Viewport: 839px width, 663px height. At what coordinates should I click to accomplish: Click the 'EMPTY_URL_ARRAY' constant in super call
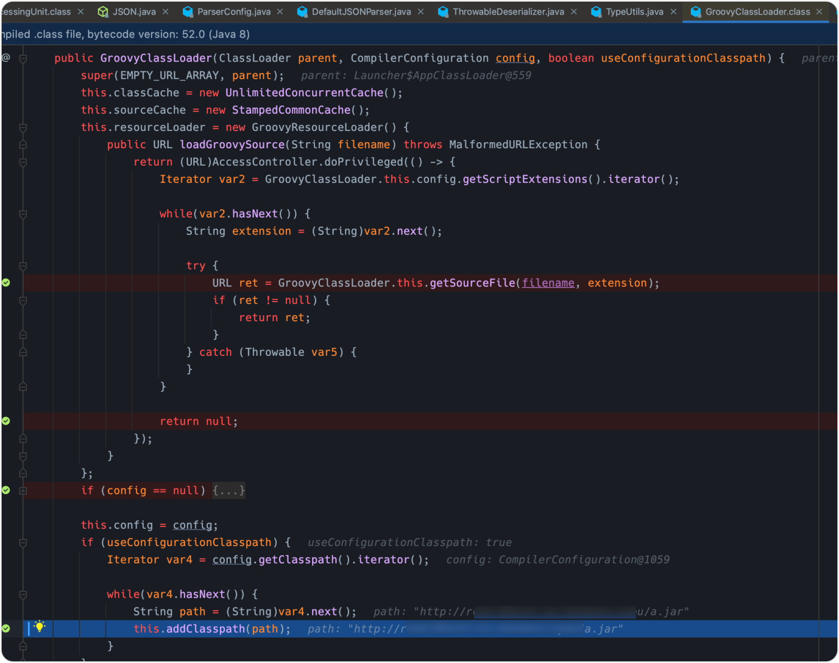[x=169, y=76]
